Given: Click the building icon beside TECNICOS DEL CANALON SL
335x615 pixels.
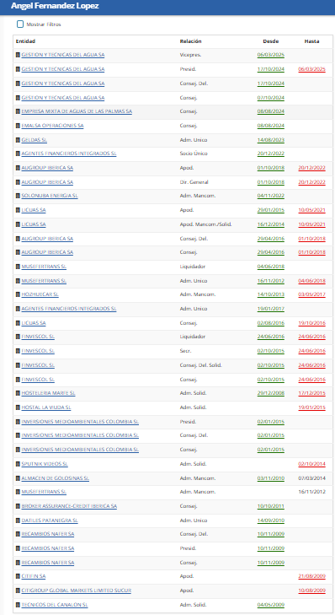Looking at the screenshot, I should pyautogui.click(x=18, y=605).
